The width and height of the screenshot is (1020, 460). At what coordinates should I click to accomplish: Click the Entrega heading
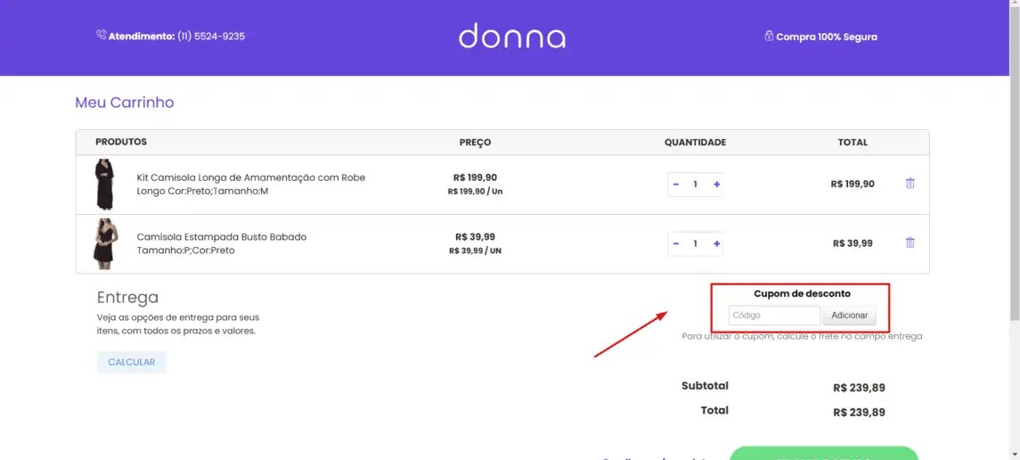[127, 298]
